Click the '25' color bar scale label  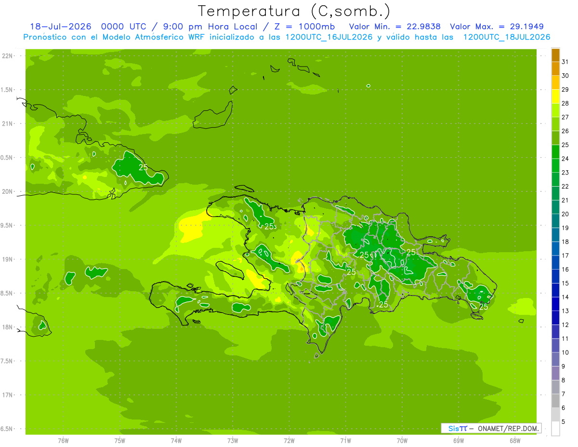(x=565, y=145)
